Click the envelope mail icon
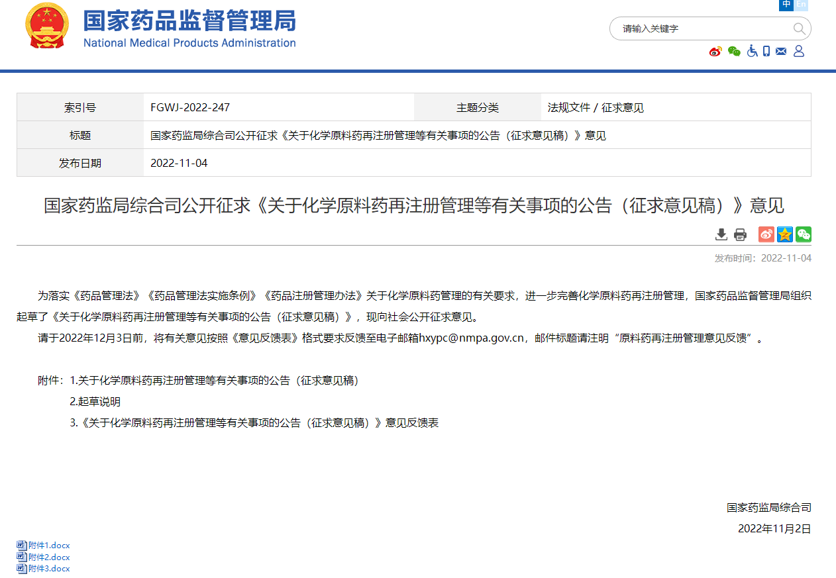This screenshot has width=836, height=578. (x=781, y=51)
